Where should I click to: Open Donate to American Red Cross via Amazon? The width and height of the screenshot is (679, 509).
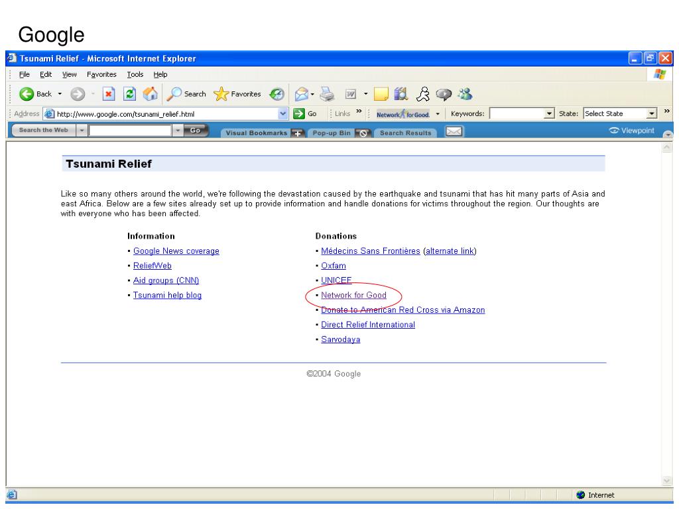tap(403, 310)
